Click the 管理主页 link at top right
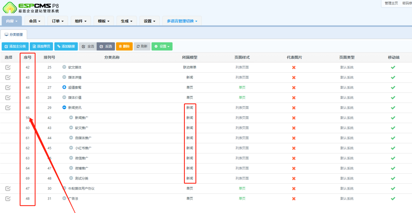 click(391, 3)
